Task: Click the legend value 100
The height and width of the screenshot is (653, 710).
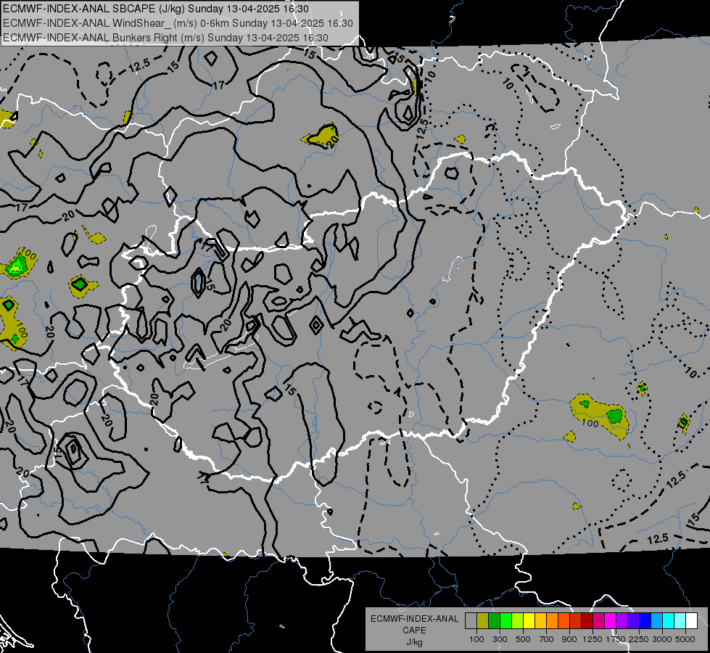Action: pos(476,639)
